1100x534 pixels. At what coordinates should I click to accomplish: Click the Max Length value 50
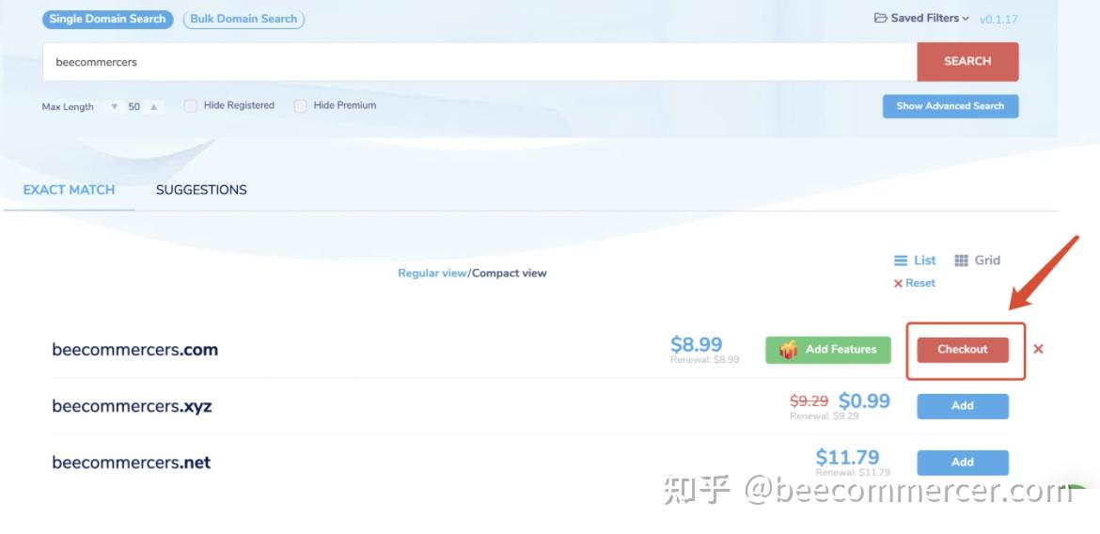(134, 107)
